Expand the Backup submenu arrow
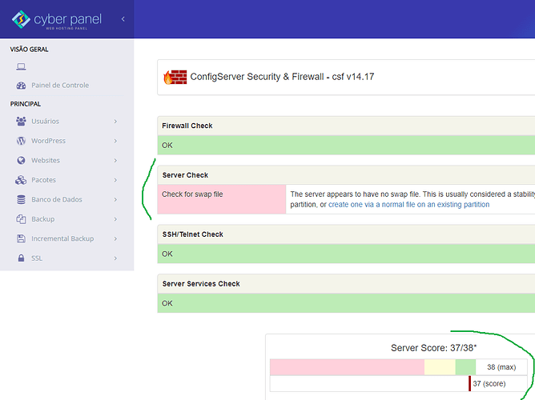535x400 pixels. pyautogui.click(x=115, y=219)
